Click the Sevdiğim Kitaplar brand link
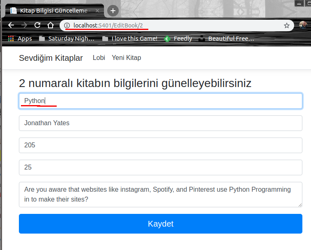311x250 pixels. point(51,58)
